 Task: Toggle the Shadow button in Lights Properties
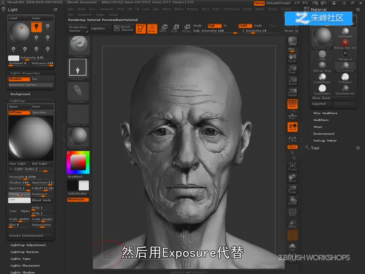[19, 79]
